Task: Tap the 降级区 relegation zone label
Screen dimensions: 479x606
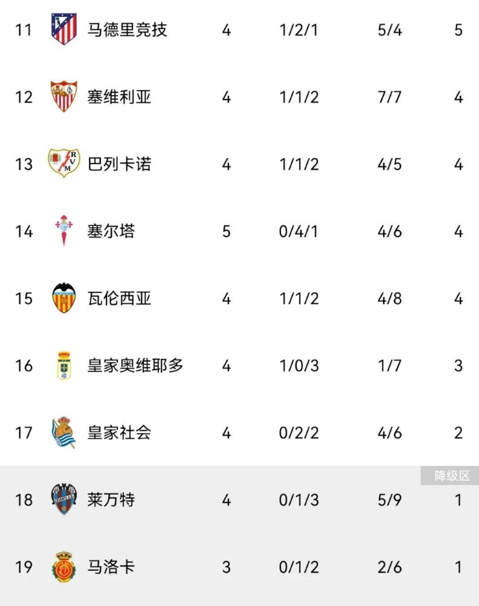Action: (450, 475)
